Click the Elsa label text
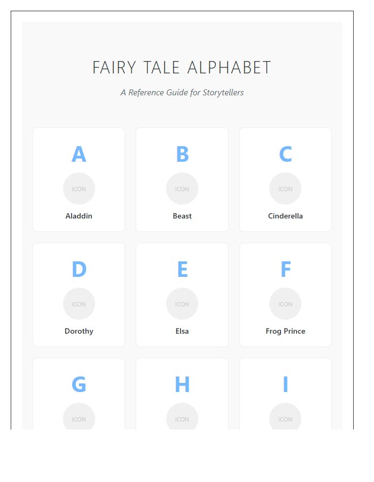 tap(182, 331)
